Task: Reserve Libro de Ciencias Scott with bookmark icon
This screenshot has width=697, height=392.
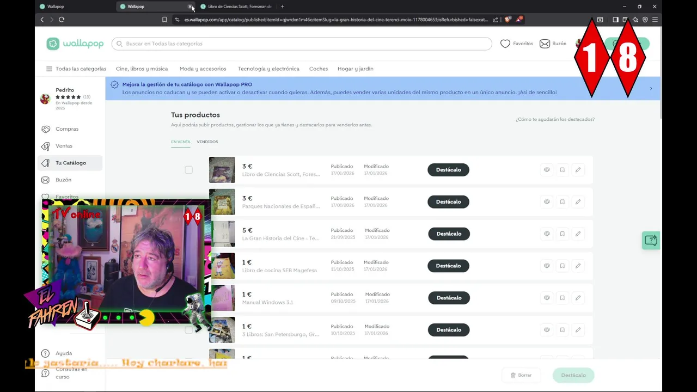Action: (x=563, y=170)
